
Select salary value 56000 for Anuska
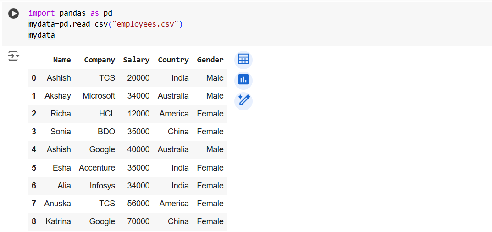pos(138,204)
